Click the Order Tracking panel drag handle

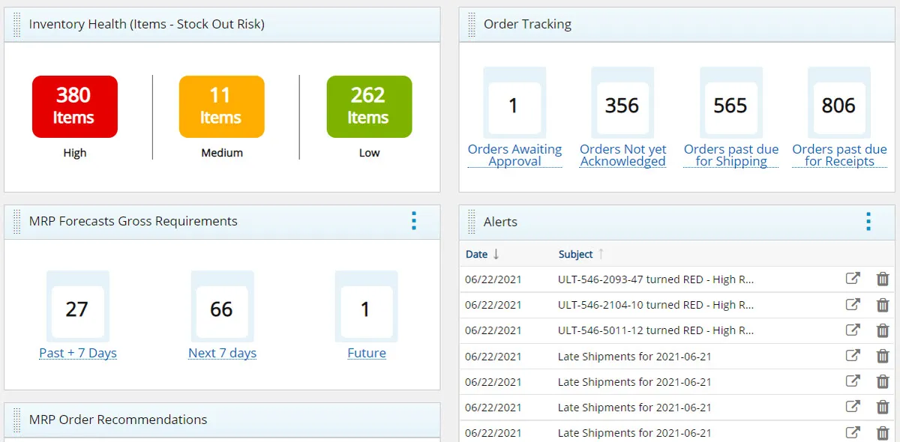472,24
